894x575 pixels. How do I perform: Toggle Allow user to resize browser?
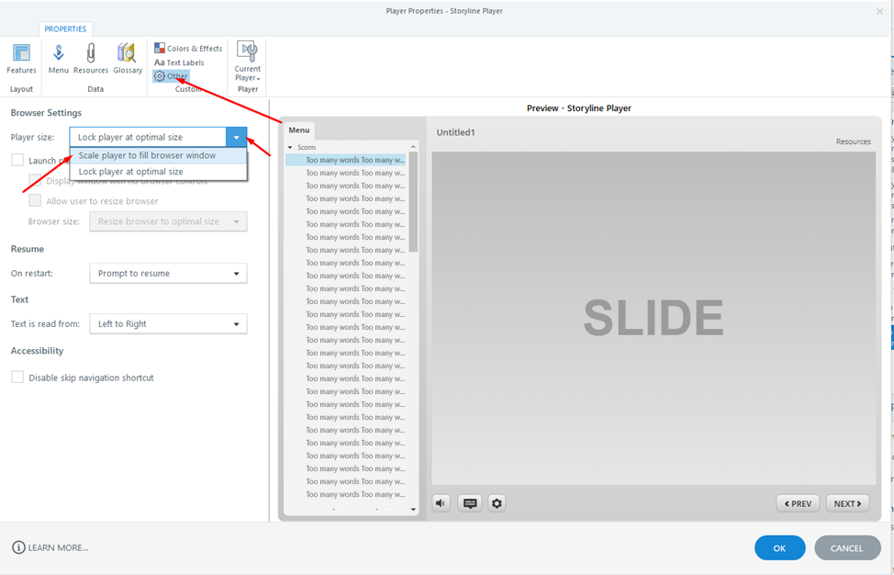tap(36, 201)
